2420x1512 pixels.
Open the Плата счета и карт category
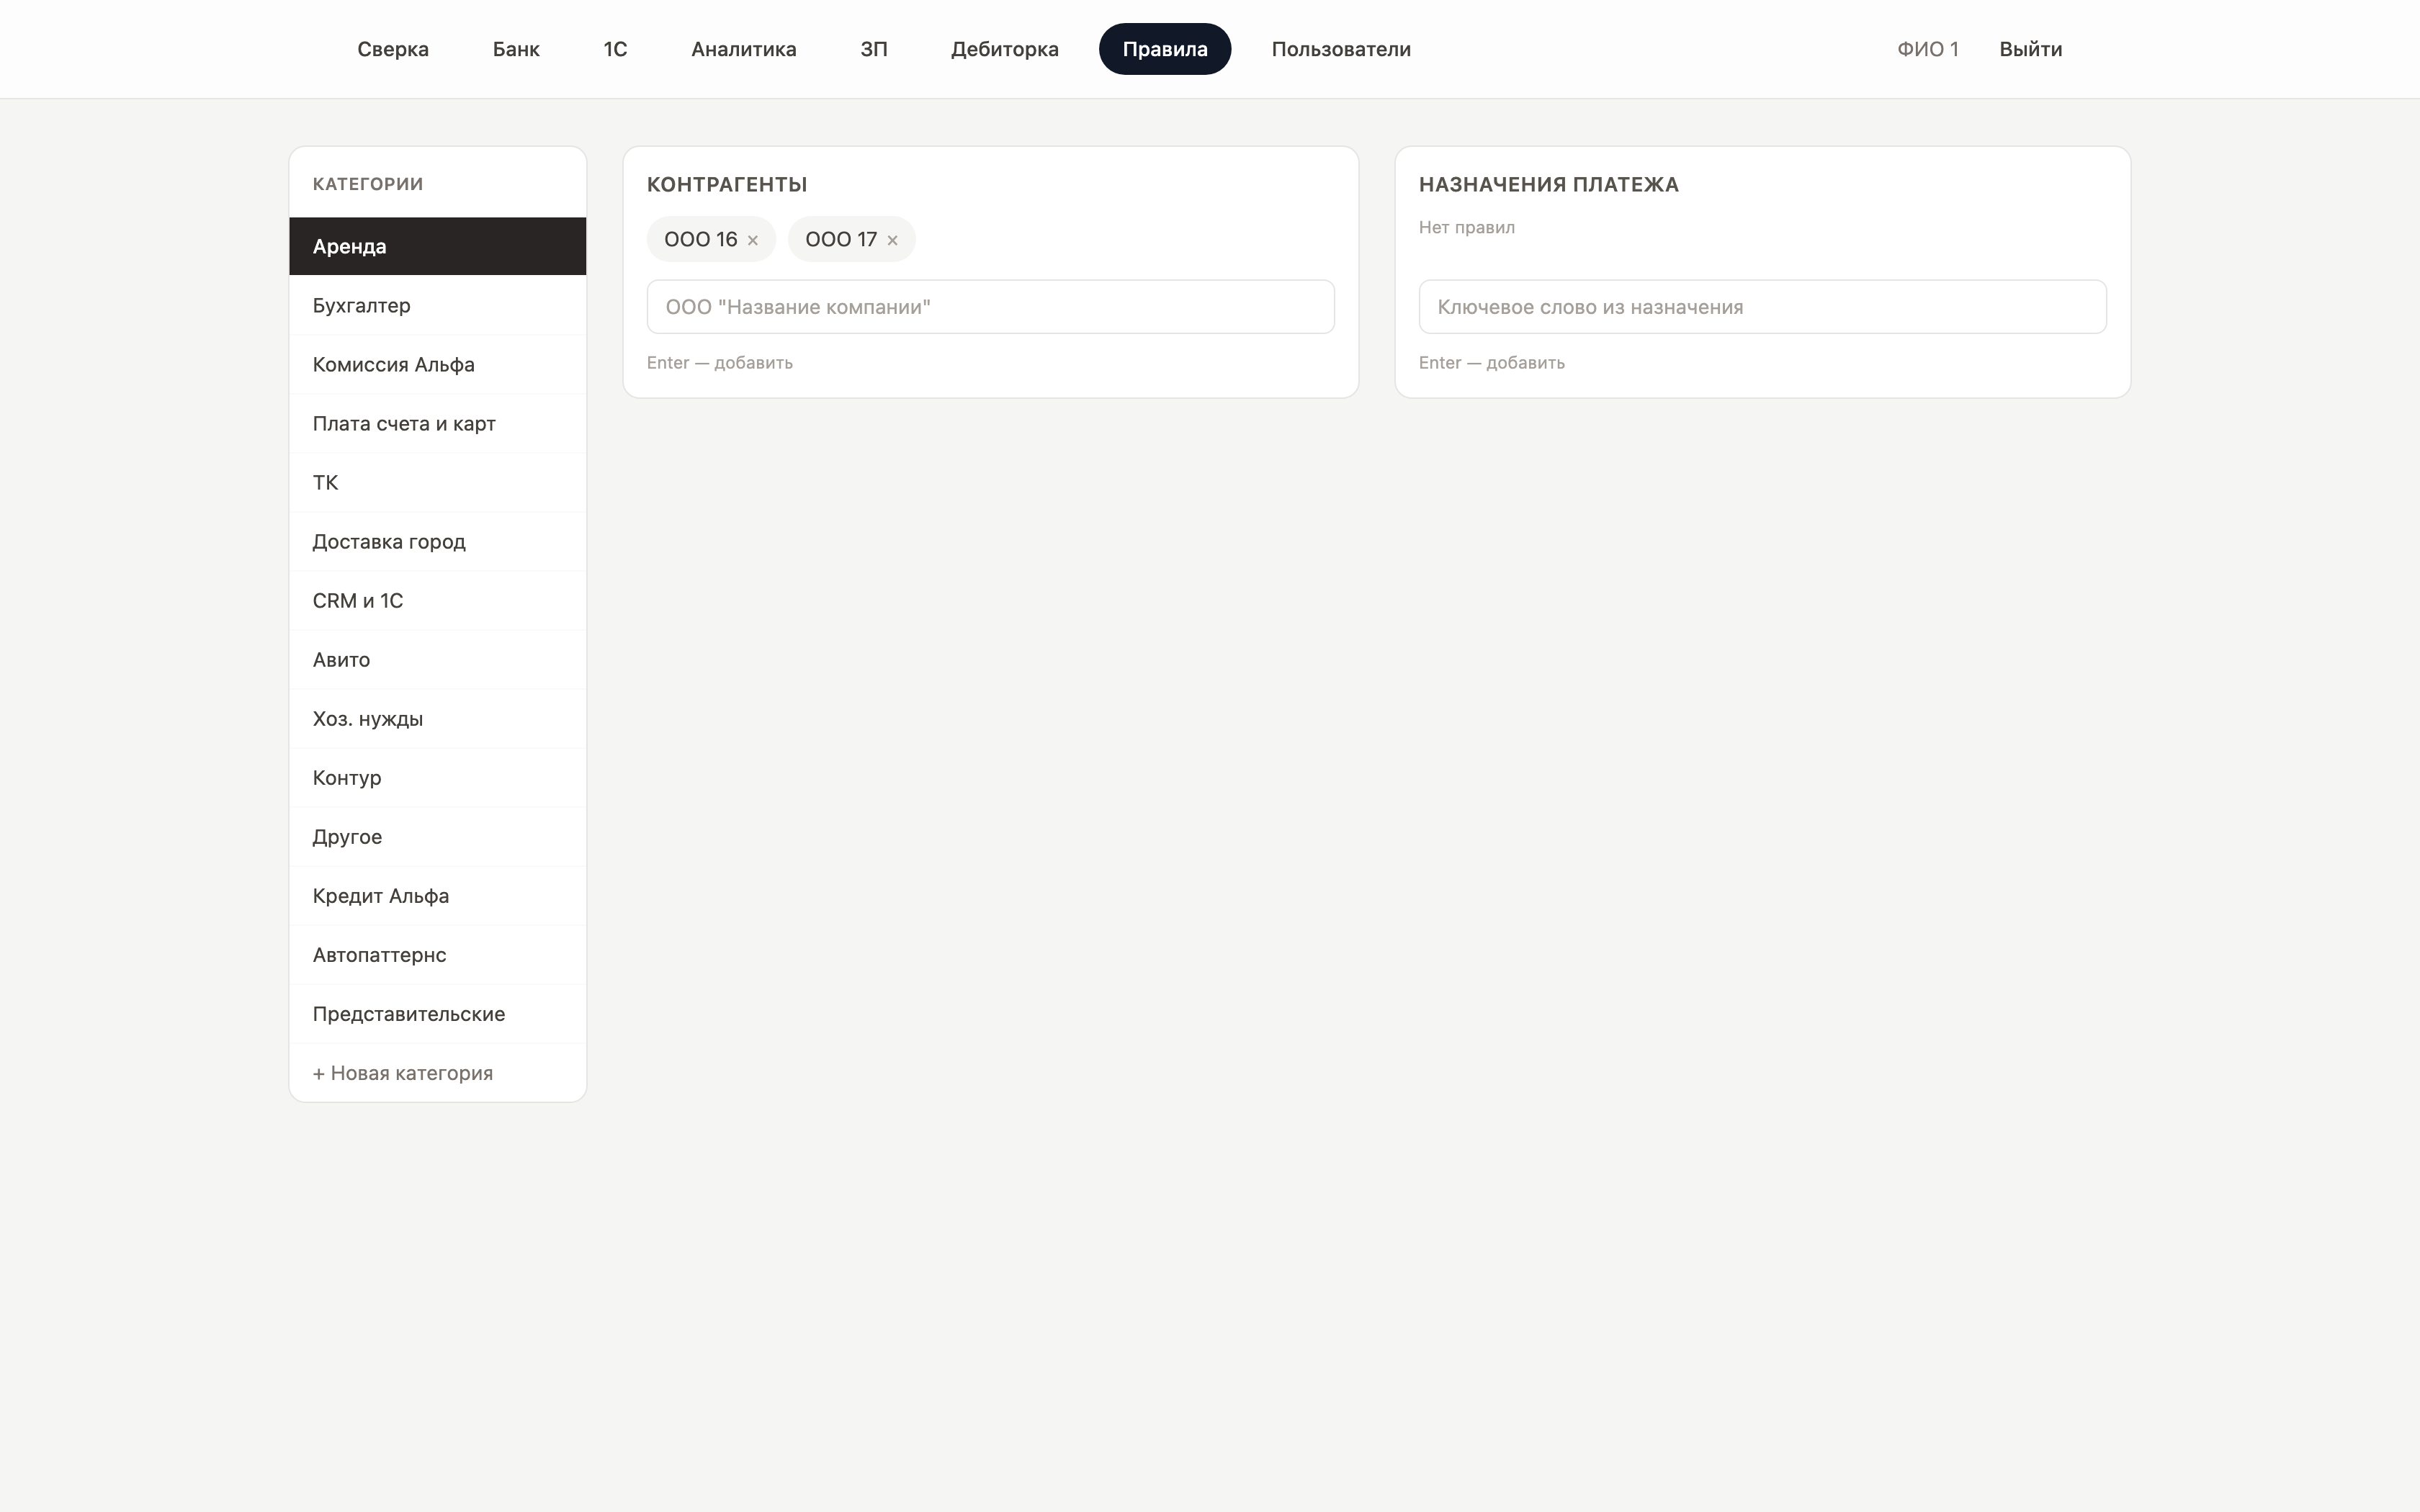pyautogui.click(x=438, y=423)
